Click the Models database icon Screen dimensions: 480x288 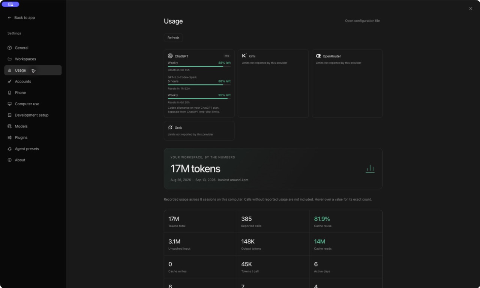point(10,127)
